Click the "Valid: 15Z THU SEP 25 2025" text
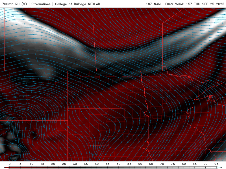The image size is (226, 169). [x=200, y=4]
